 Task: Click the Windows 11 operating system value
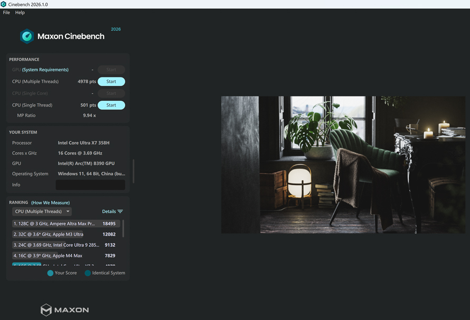click(x=91, y=173)
